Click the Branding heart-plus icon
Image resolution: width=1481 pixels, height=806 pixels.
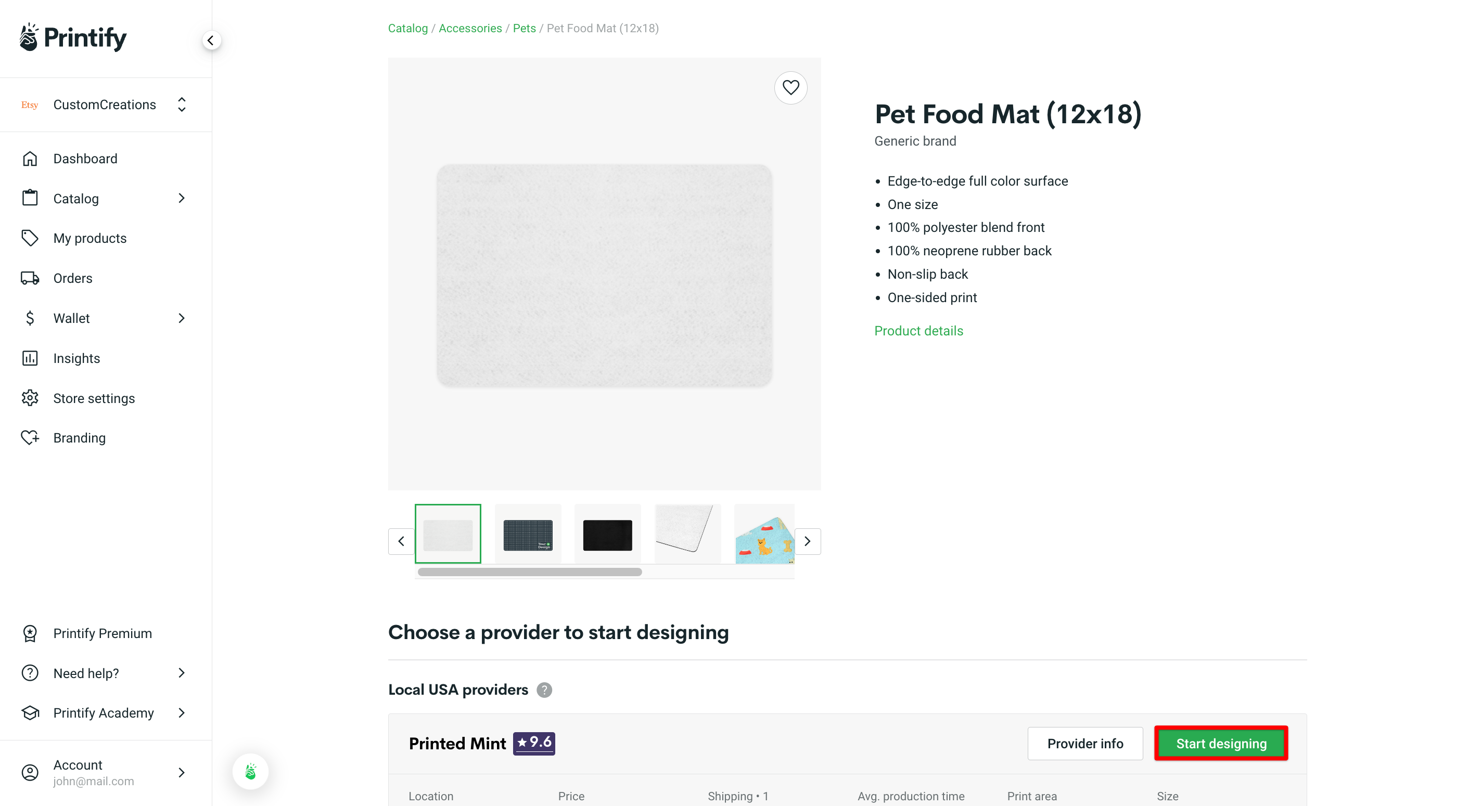[30, 437]
